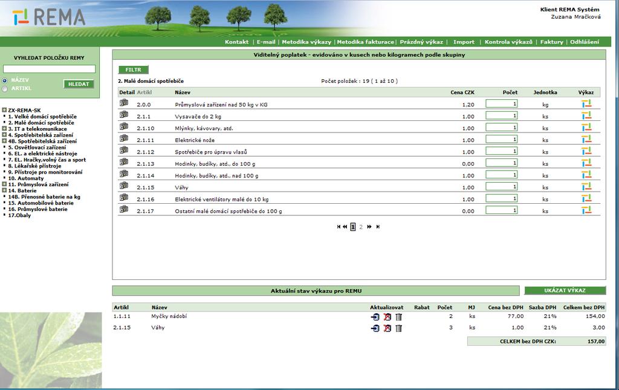The image size is (619, 390).
Task: Click Výkaz icon for article 2.1.14
Action: (x=586, y=175)
